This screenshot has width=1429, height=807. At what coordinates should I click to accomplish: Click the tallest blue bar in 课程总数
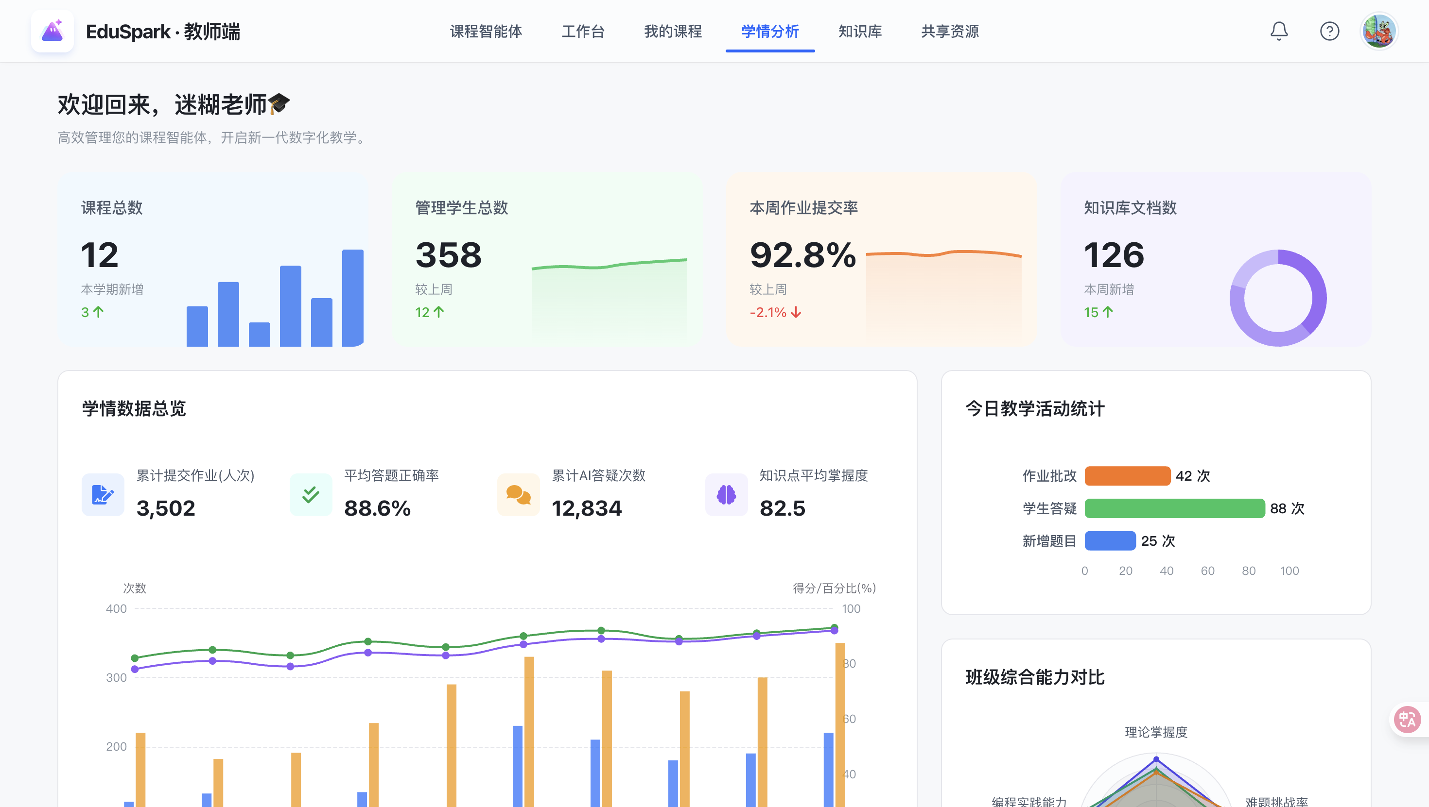tap(353, 298)
